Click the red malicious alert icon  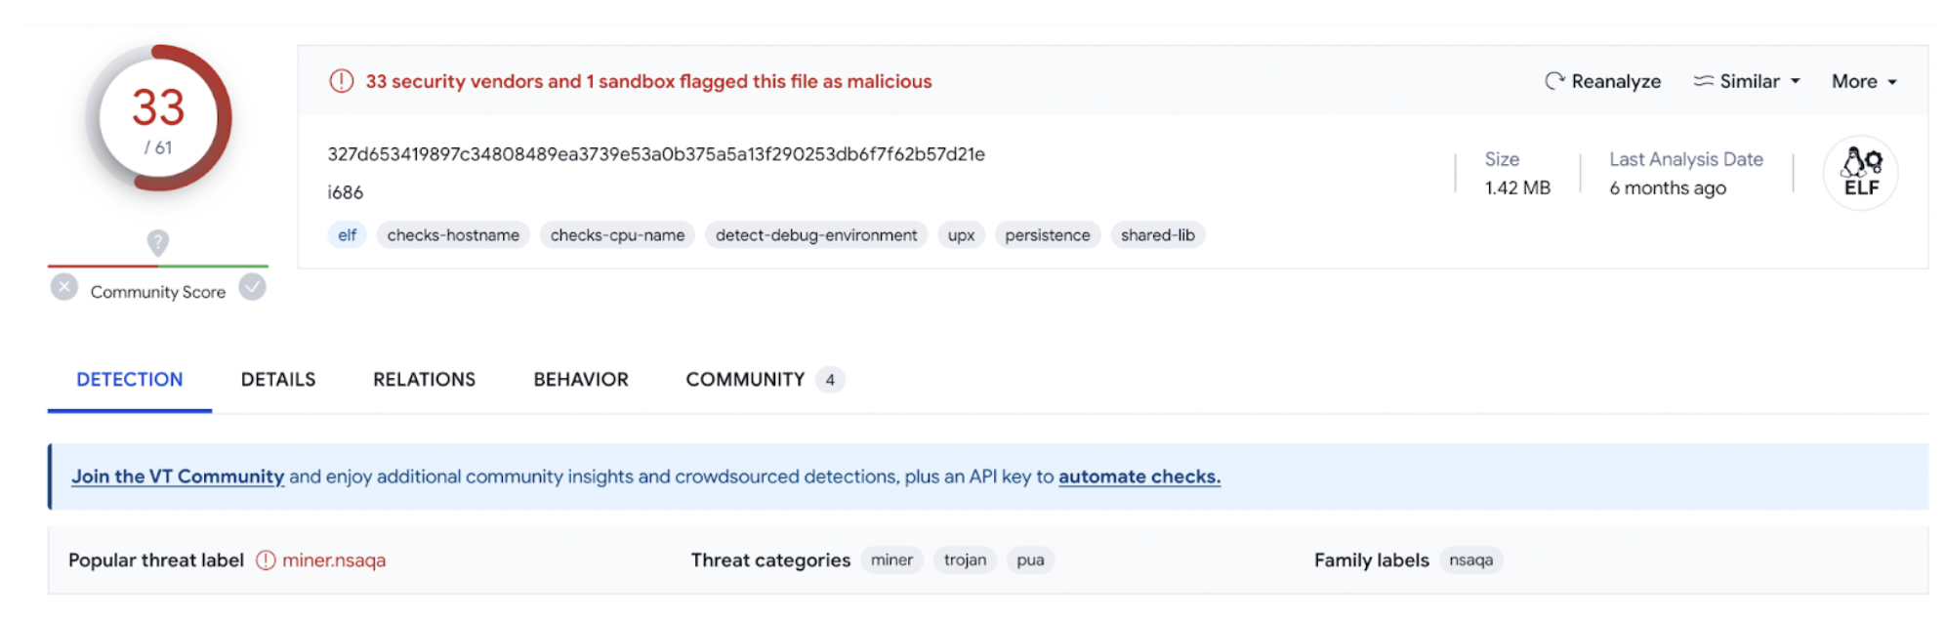click(x=341, y=81)
